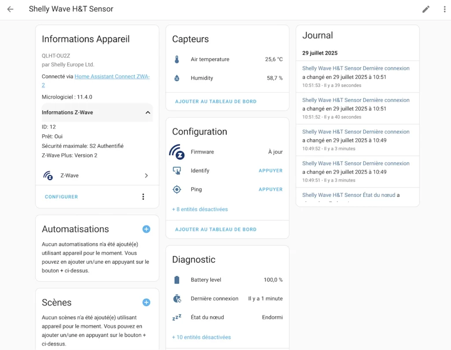The width and height of the screenshot is (451, 350).
Task: Open the Z-Wave integration chevron
Action: click(146, 175)
